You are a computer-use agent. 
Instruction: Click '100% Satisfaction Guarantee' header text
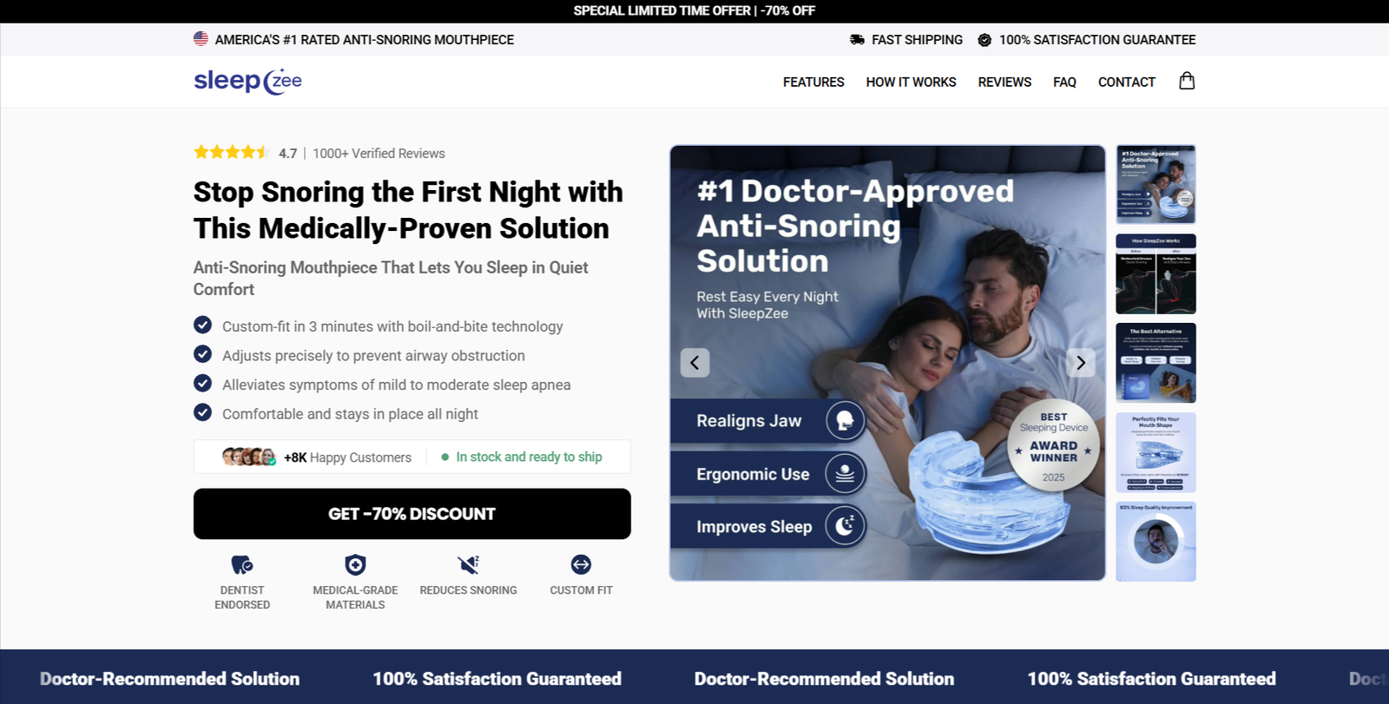[x=1097, y=40]
